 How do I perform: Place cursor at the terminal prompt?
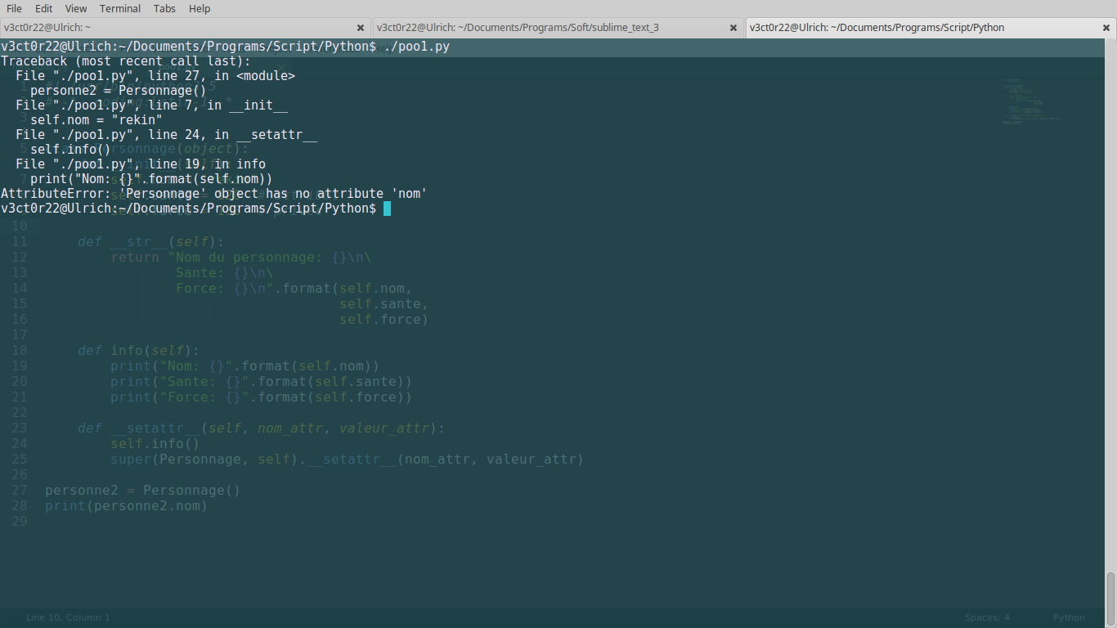(x=388, y=208)
